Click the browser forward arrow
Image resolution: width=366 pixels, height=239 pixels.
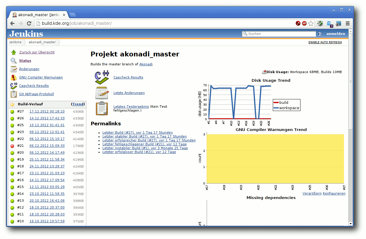tap(21, 23)
